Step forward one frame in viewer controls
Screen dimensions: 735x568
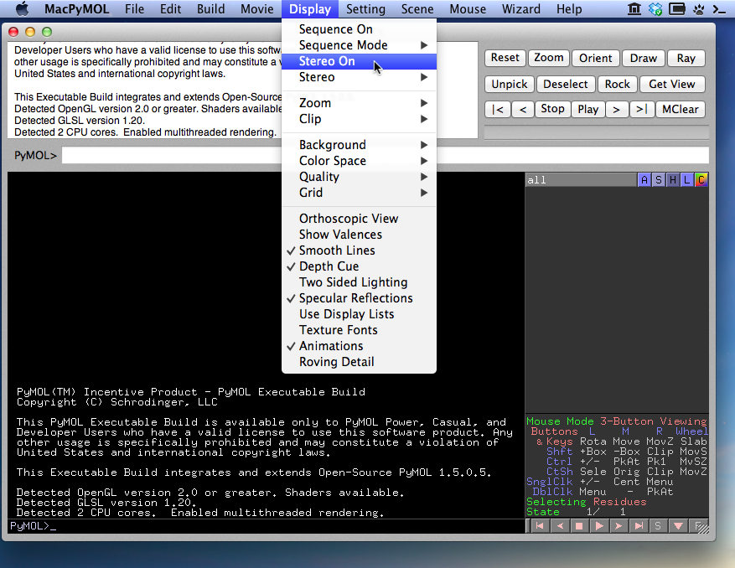(x=619, y=526)
